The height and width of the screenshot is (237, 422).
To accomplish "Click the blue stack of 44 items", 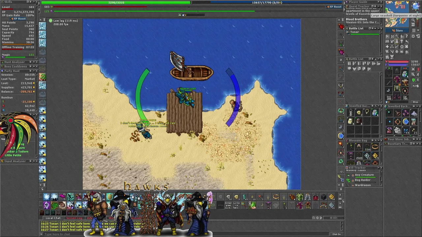I will click(x=406, y=131).
